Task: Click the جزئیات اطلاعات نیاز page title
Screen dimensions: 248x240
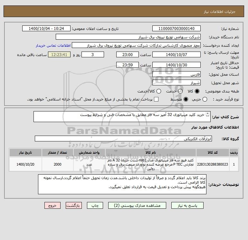Action: pyautogui.click(x=219, y=12)
